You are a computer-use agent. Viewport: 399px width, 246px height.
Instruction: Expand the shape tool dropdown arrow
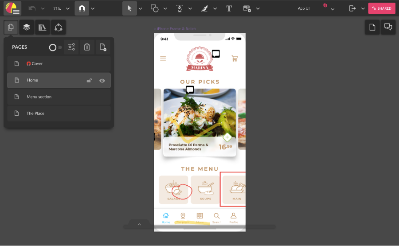tap(165, 8)
